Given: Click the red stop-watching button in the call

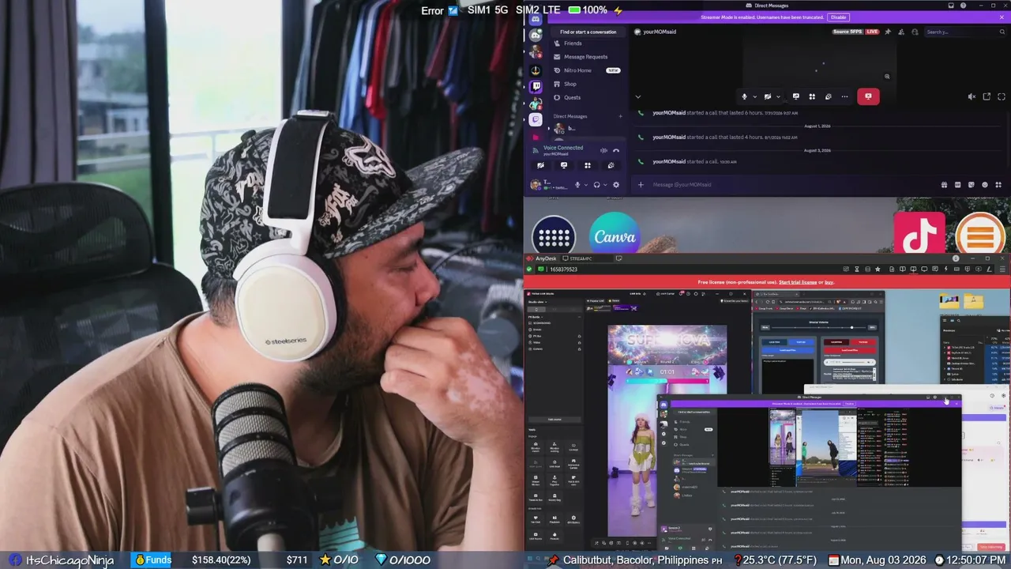Looking at the screenshot, I should [868, 96].
